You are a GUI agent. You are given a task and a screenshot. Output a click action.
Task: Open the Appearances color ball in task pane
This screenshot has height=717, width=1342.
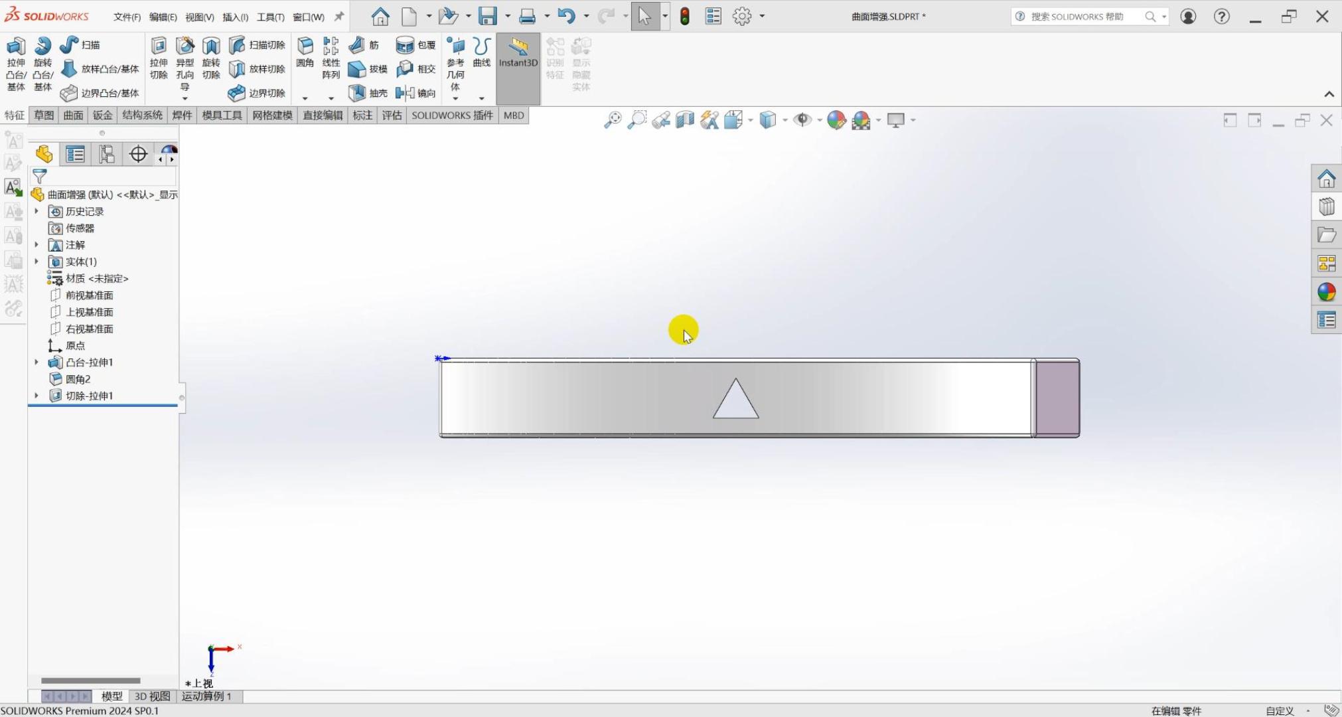[x=1326, y=292]
